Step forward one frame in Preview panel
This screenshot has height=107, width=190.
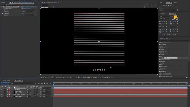pos(171,5)
